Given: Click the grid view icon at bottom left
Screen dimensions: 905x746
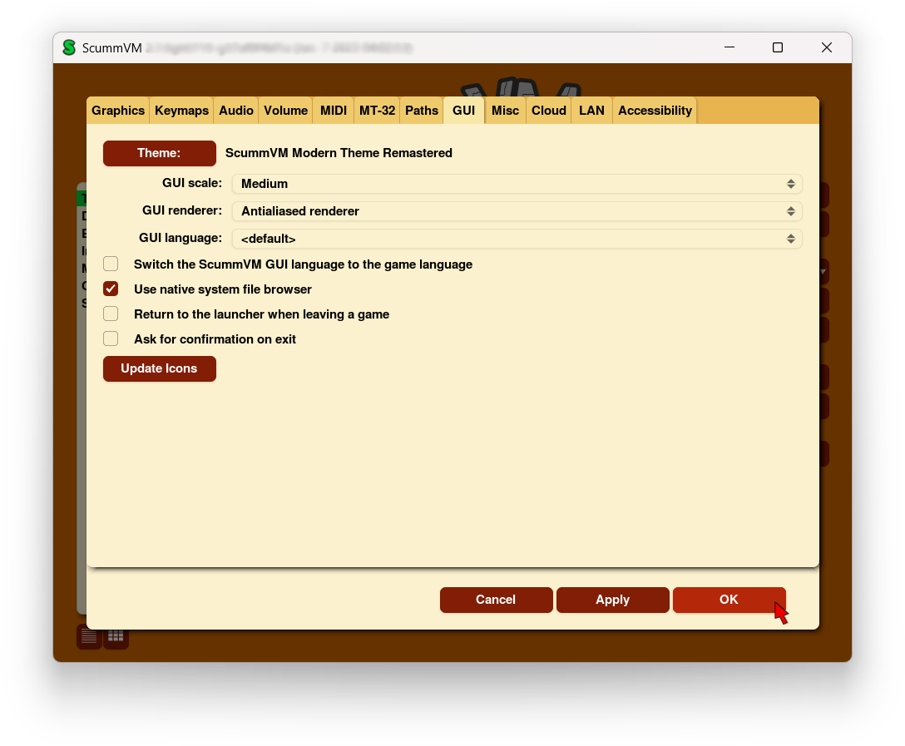Looking at the screenshot, I should (x=116, y=637).
